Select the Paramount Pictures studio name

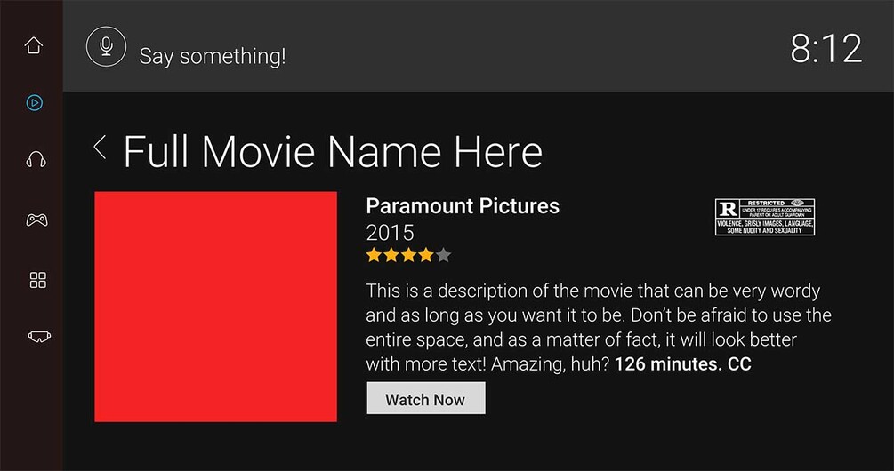(463, 206)
